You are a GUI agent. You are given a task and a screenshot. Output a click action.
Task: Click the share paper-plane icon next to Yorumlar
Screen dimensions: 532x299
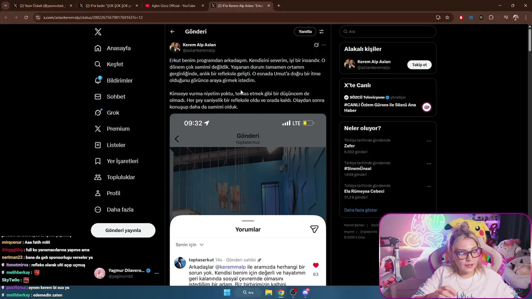314,229
